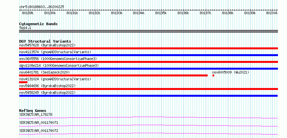Open transcript label SERINC5|NM_001174072
This screenshot has width=287, height=138.
pos(39,131)
